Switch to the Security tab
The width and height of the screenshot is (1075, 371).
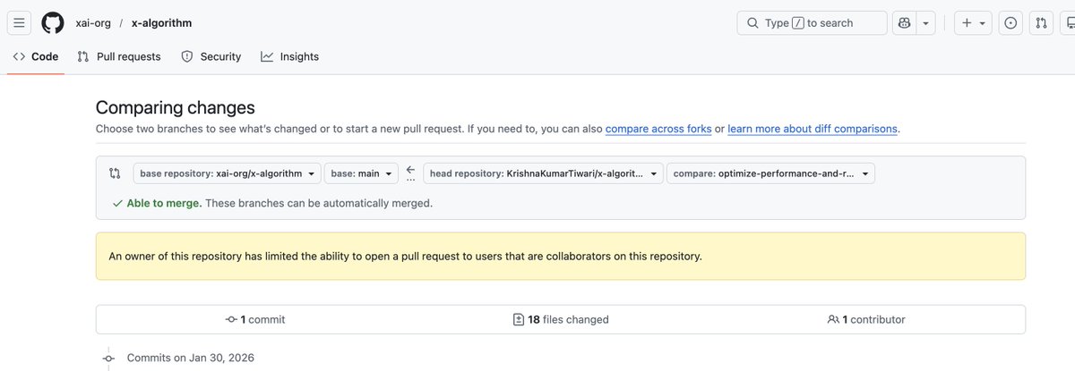pos(211,56)
